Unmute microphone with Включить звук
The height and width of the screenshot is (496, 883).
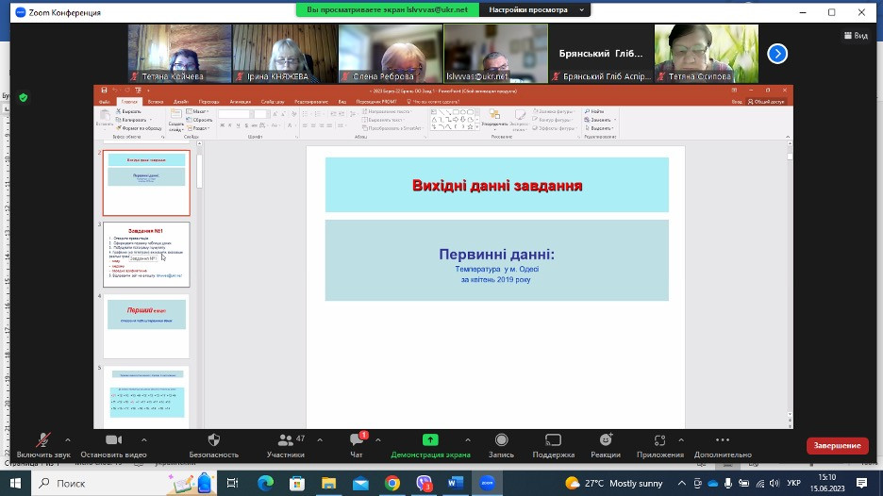43,441
